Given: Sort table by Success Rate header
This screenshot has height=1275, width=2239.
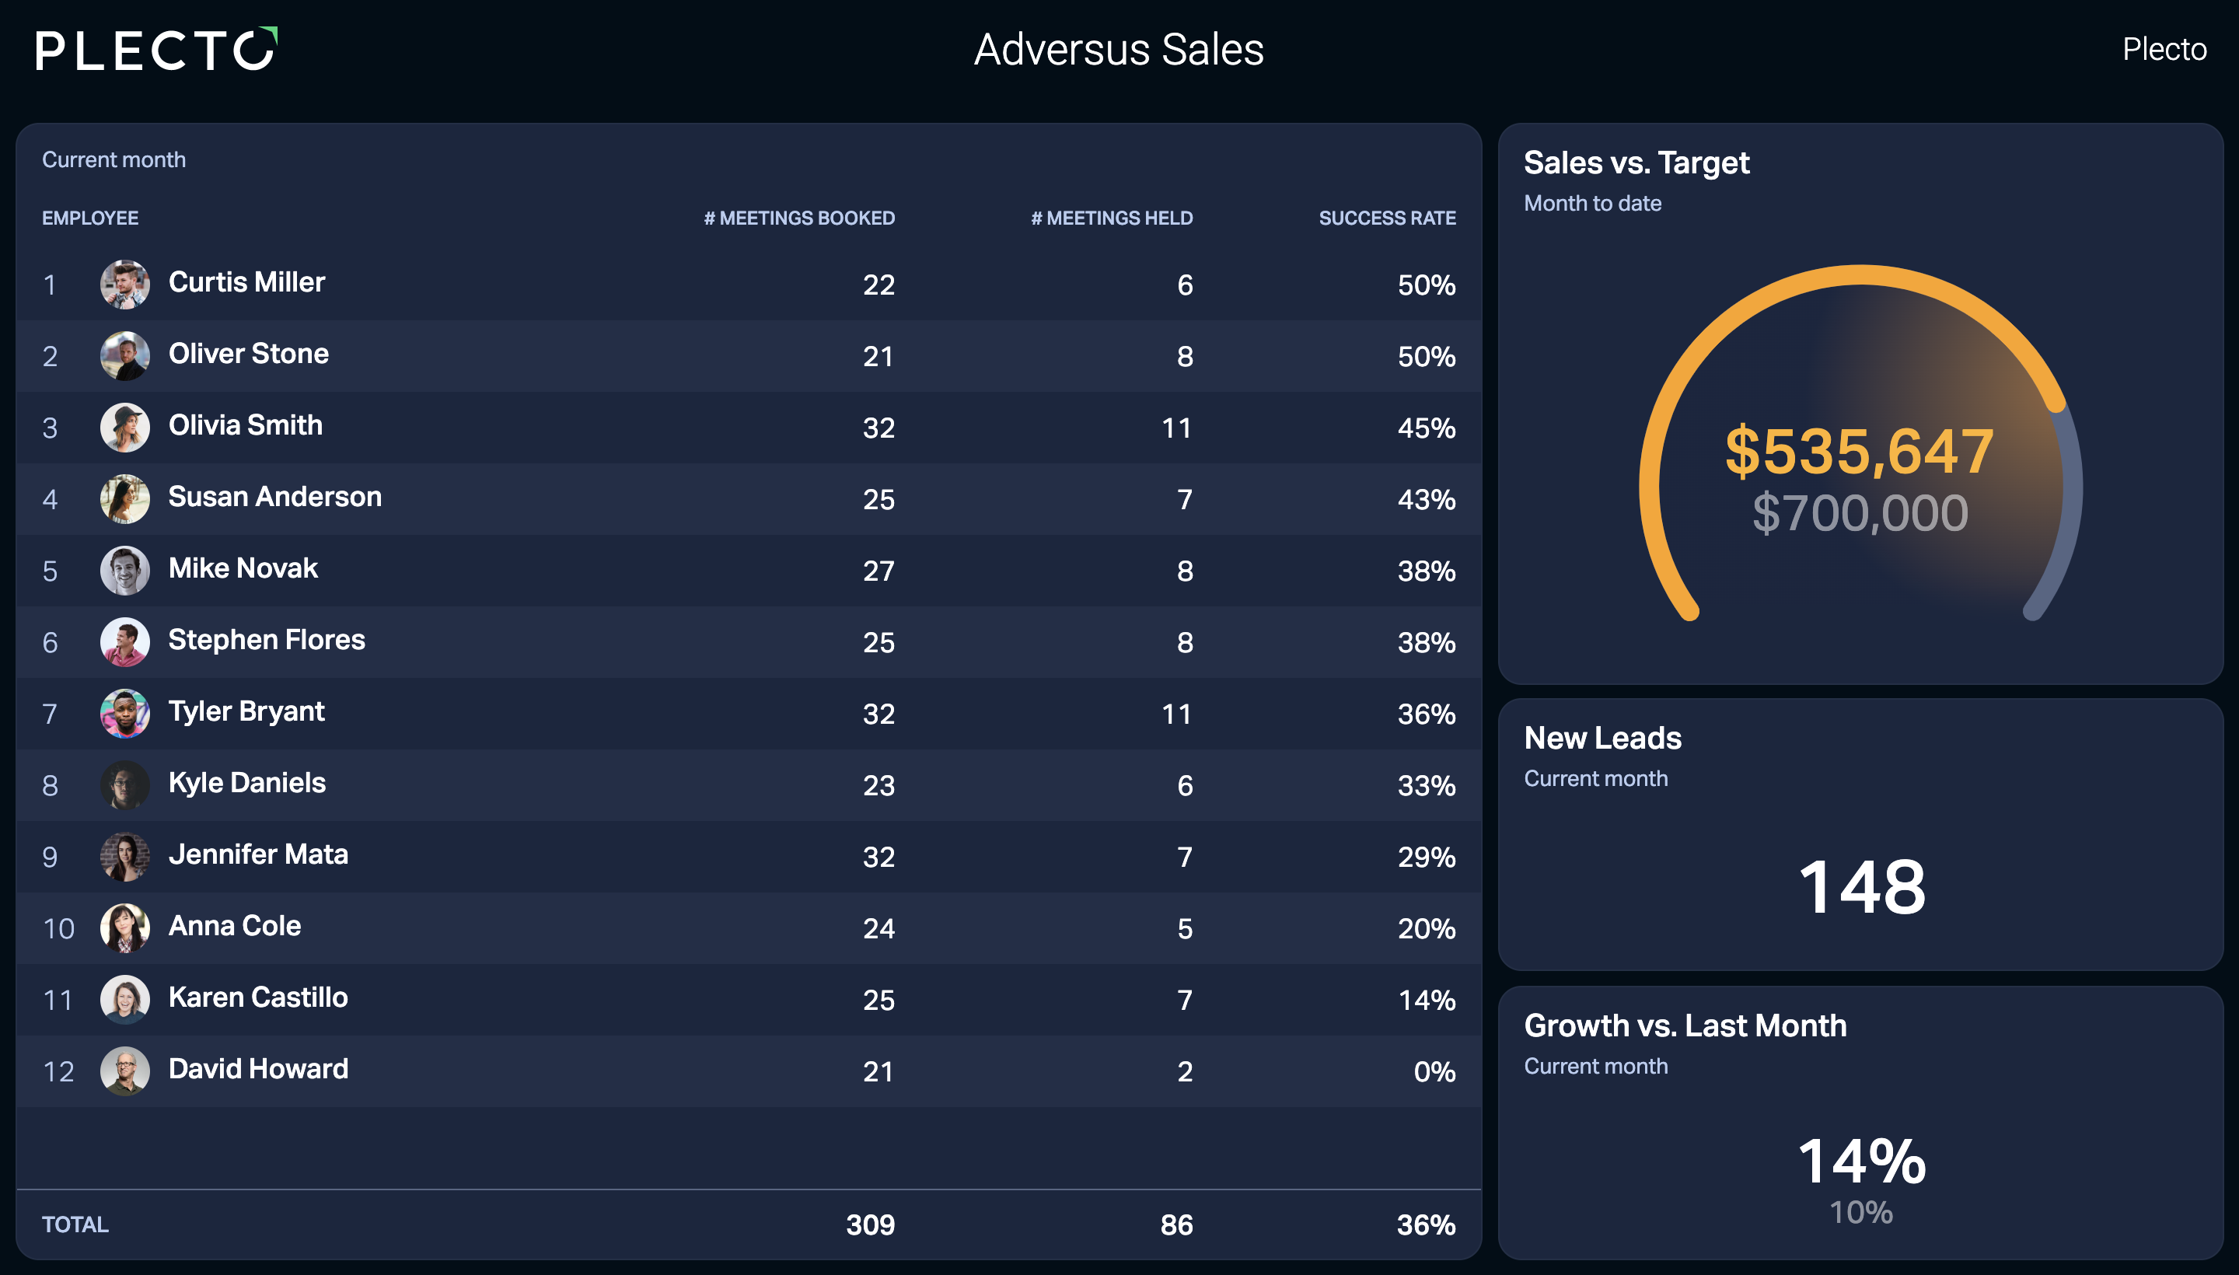Looking at the screenshot, I should pos(1387,218).
